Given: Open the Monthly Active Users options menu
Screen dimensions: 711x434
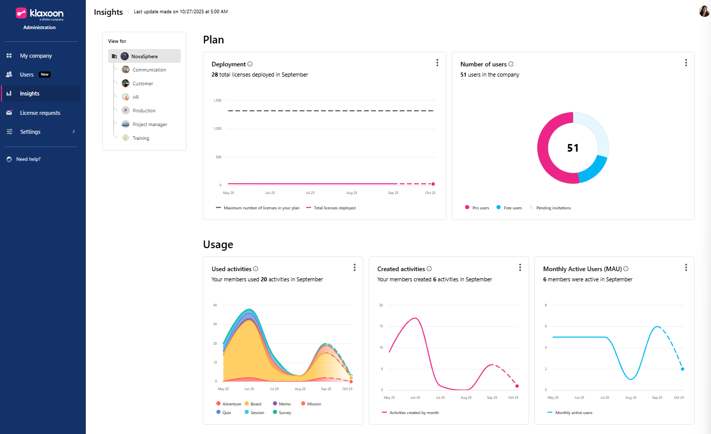Looking at the screenshot, I should 686,268.
